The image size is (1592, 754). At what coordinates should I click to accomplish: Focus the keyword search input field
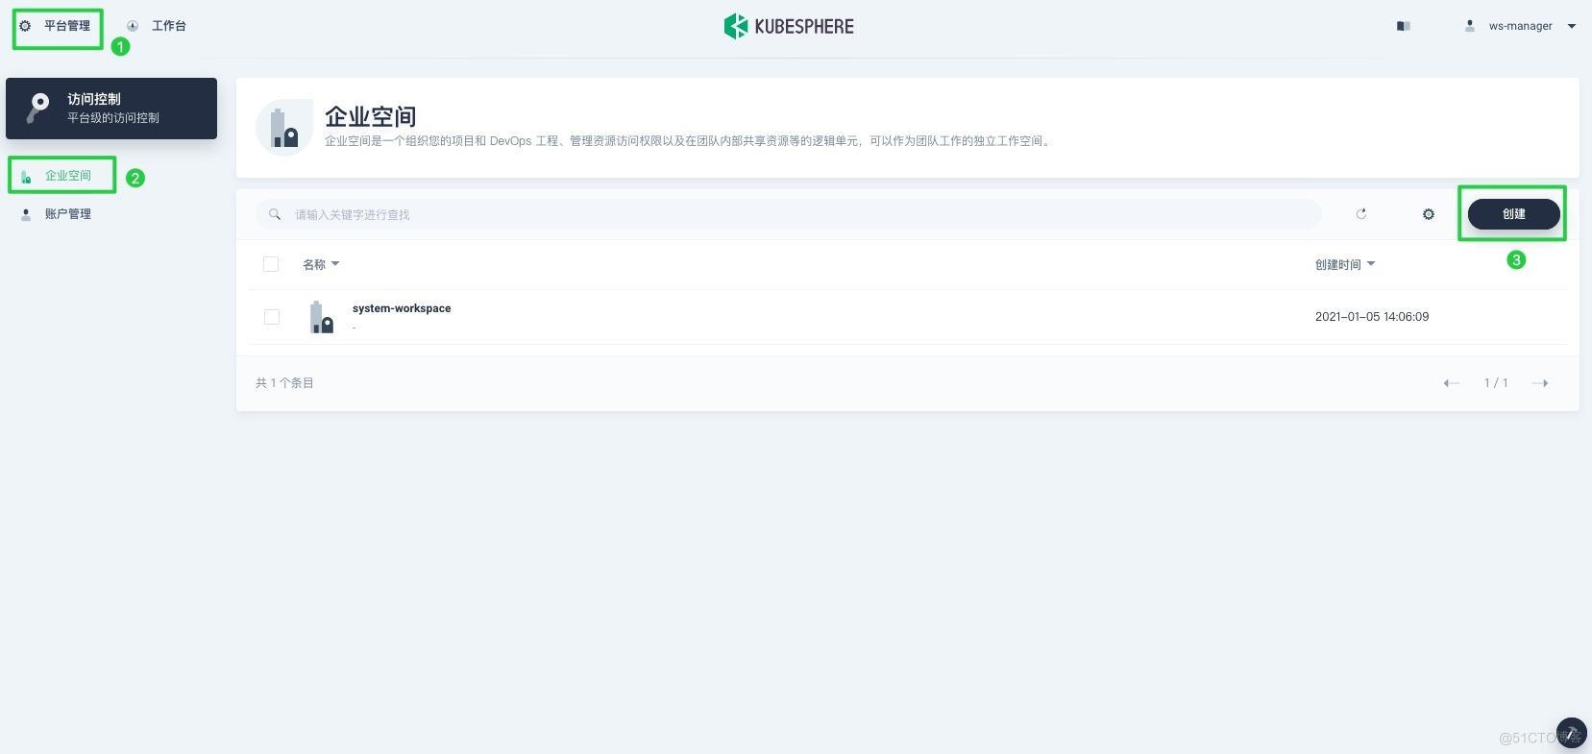788,214
